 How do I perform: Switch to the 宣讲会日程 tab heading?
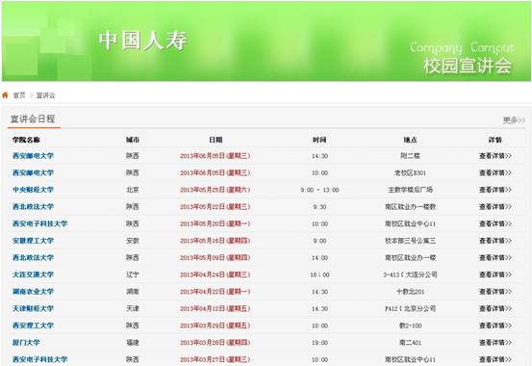[x=33, y=118]
